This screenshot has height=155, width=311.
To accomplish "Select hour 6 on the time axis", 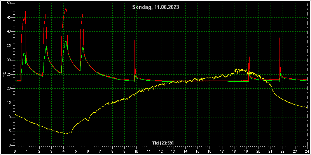I will pos(88,152).
